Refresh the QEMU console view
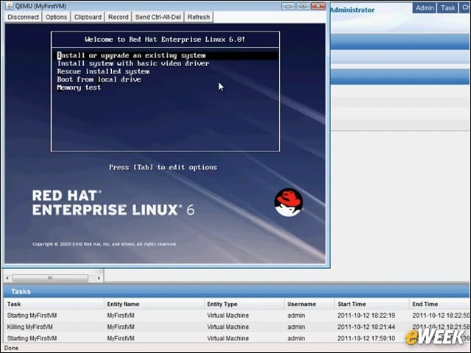This screenshot has height=353, width=471. tap(199, 17)
